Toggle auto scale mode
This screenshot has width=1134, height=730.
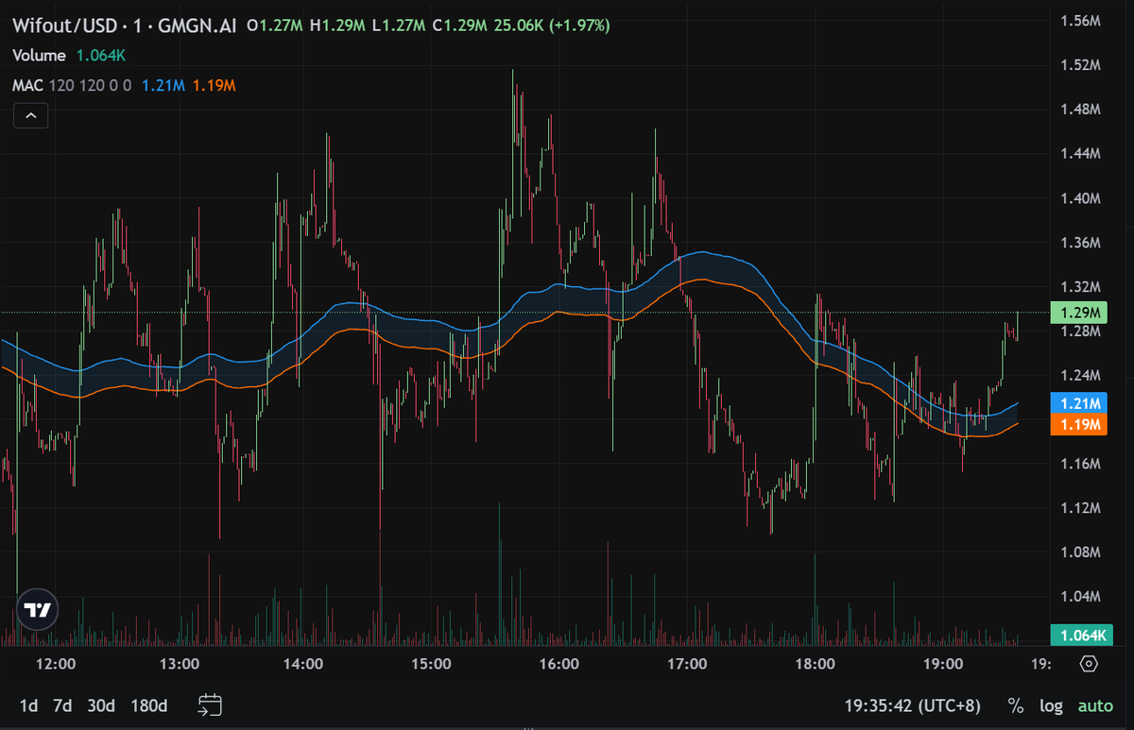pyautogui.click(x=1095, y=705)
